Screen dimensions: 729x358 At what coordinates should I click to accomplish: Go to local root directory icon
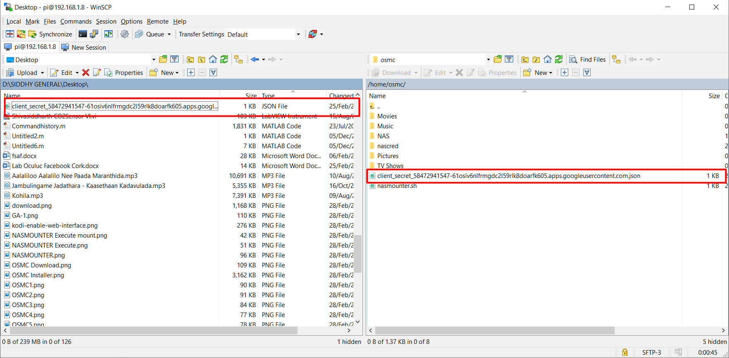pos(201,60)
